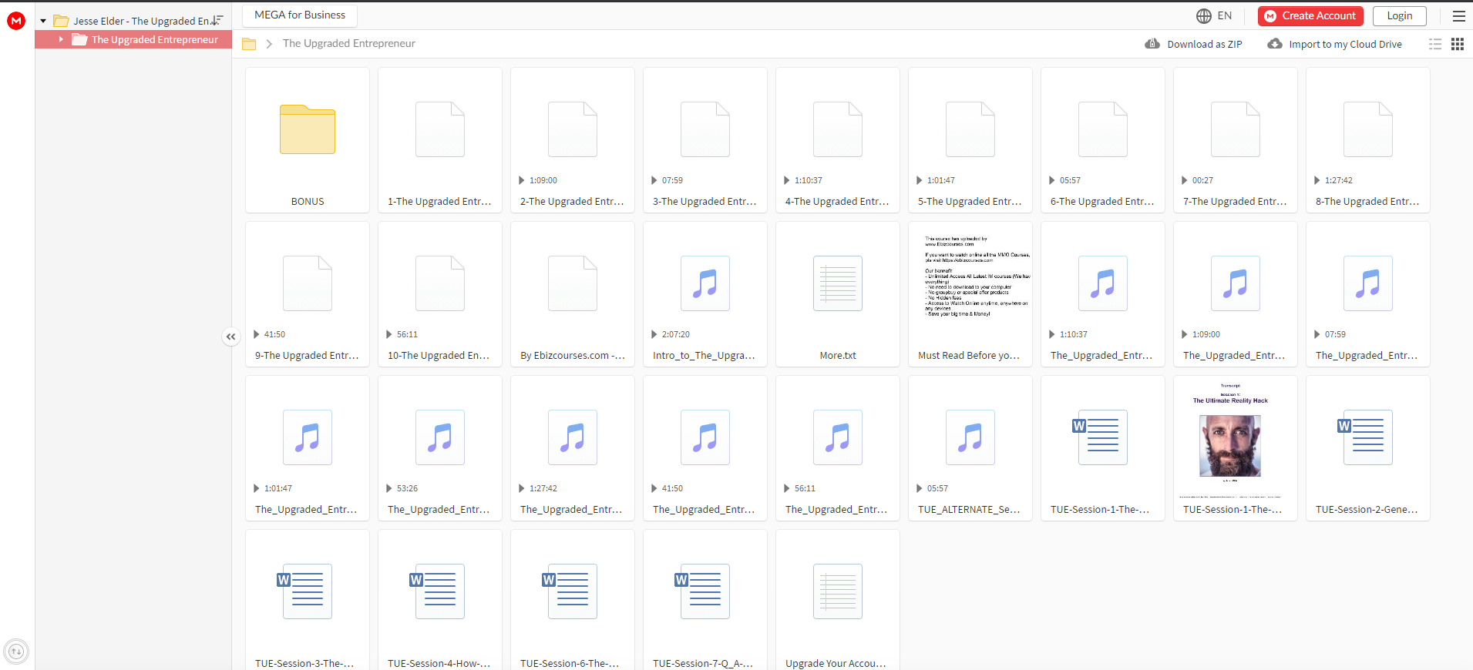
Task: Open the Ultimate Reality Hack transcript thumbnail
Action: click(x=1236, y=448)
